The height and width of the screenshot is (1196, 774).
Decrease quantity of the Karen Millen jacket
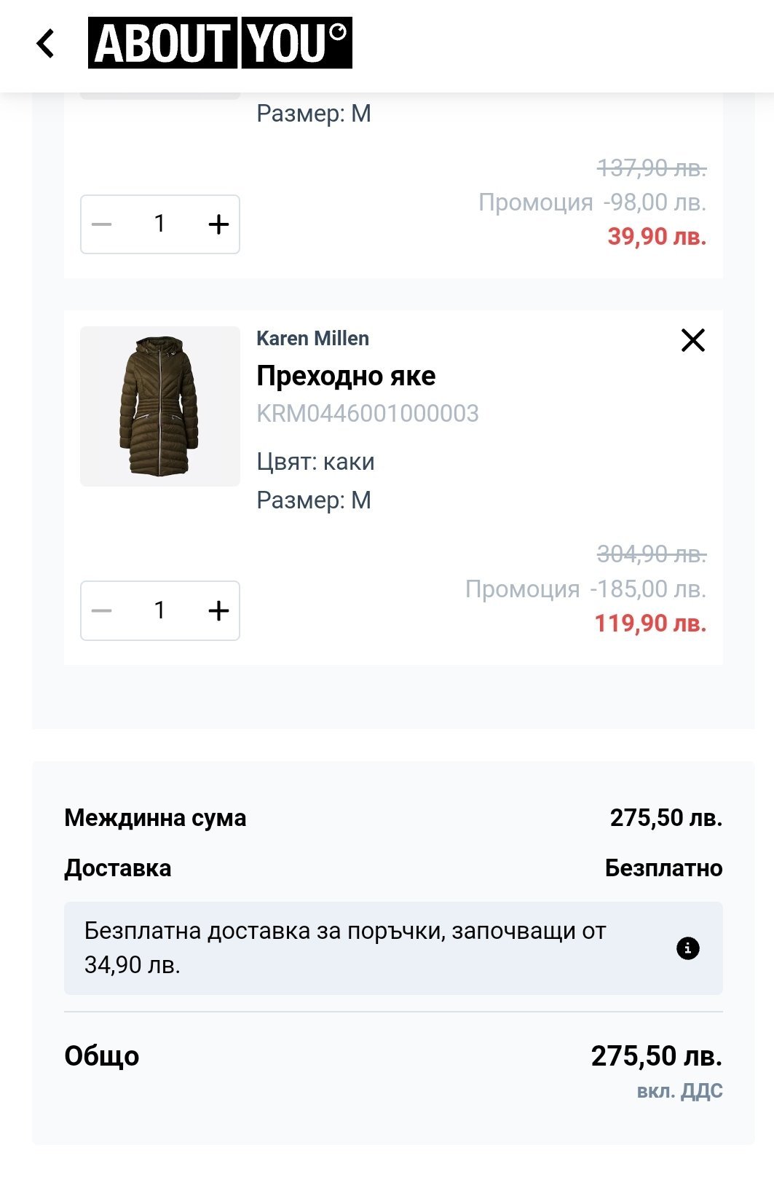pyautogui.click(x=102, y=610)
